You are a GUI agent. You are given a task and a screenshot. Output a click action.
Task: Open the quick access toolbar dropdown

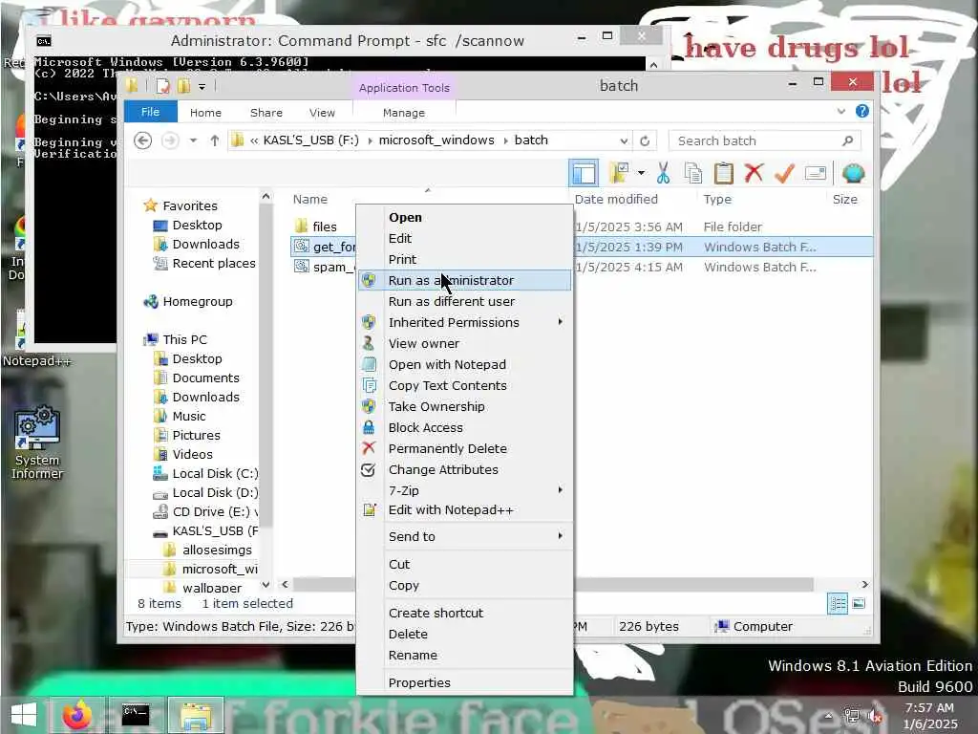[x=202, y=87]
